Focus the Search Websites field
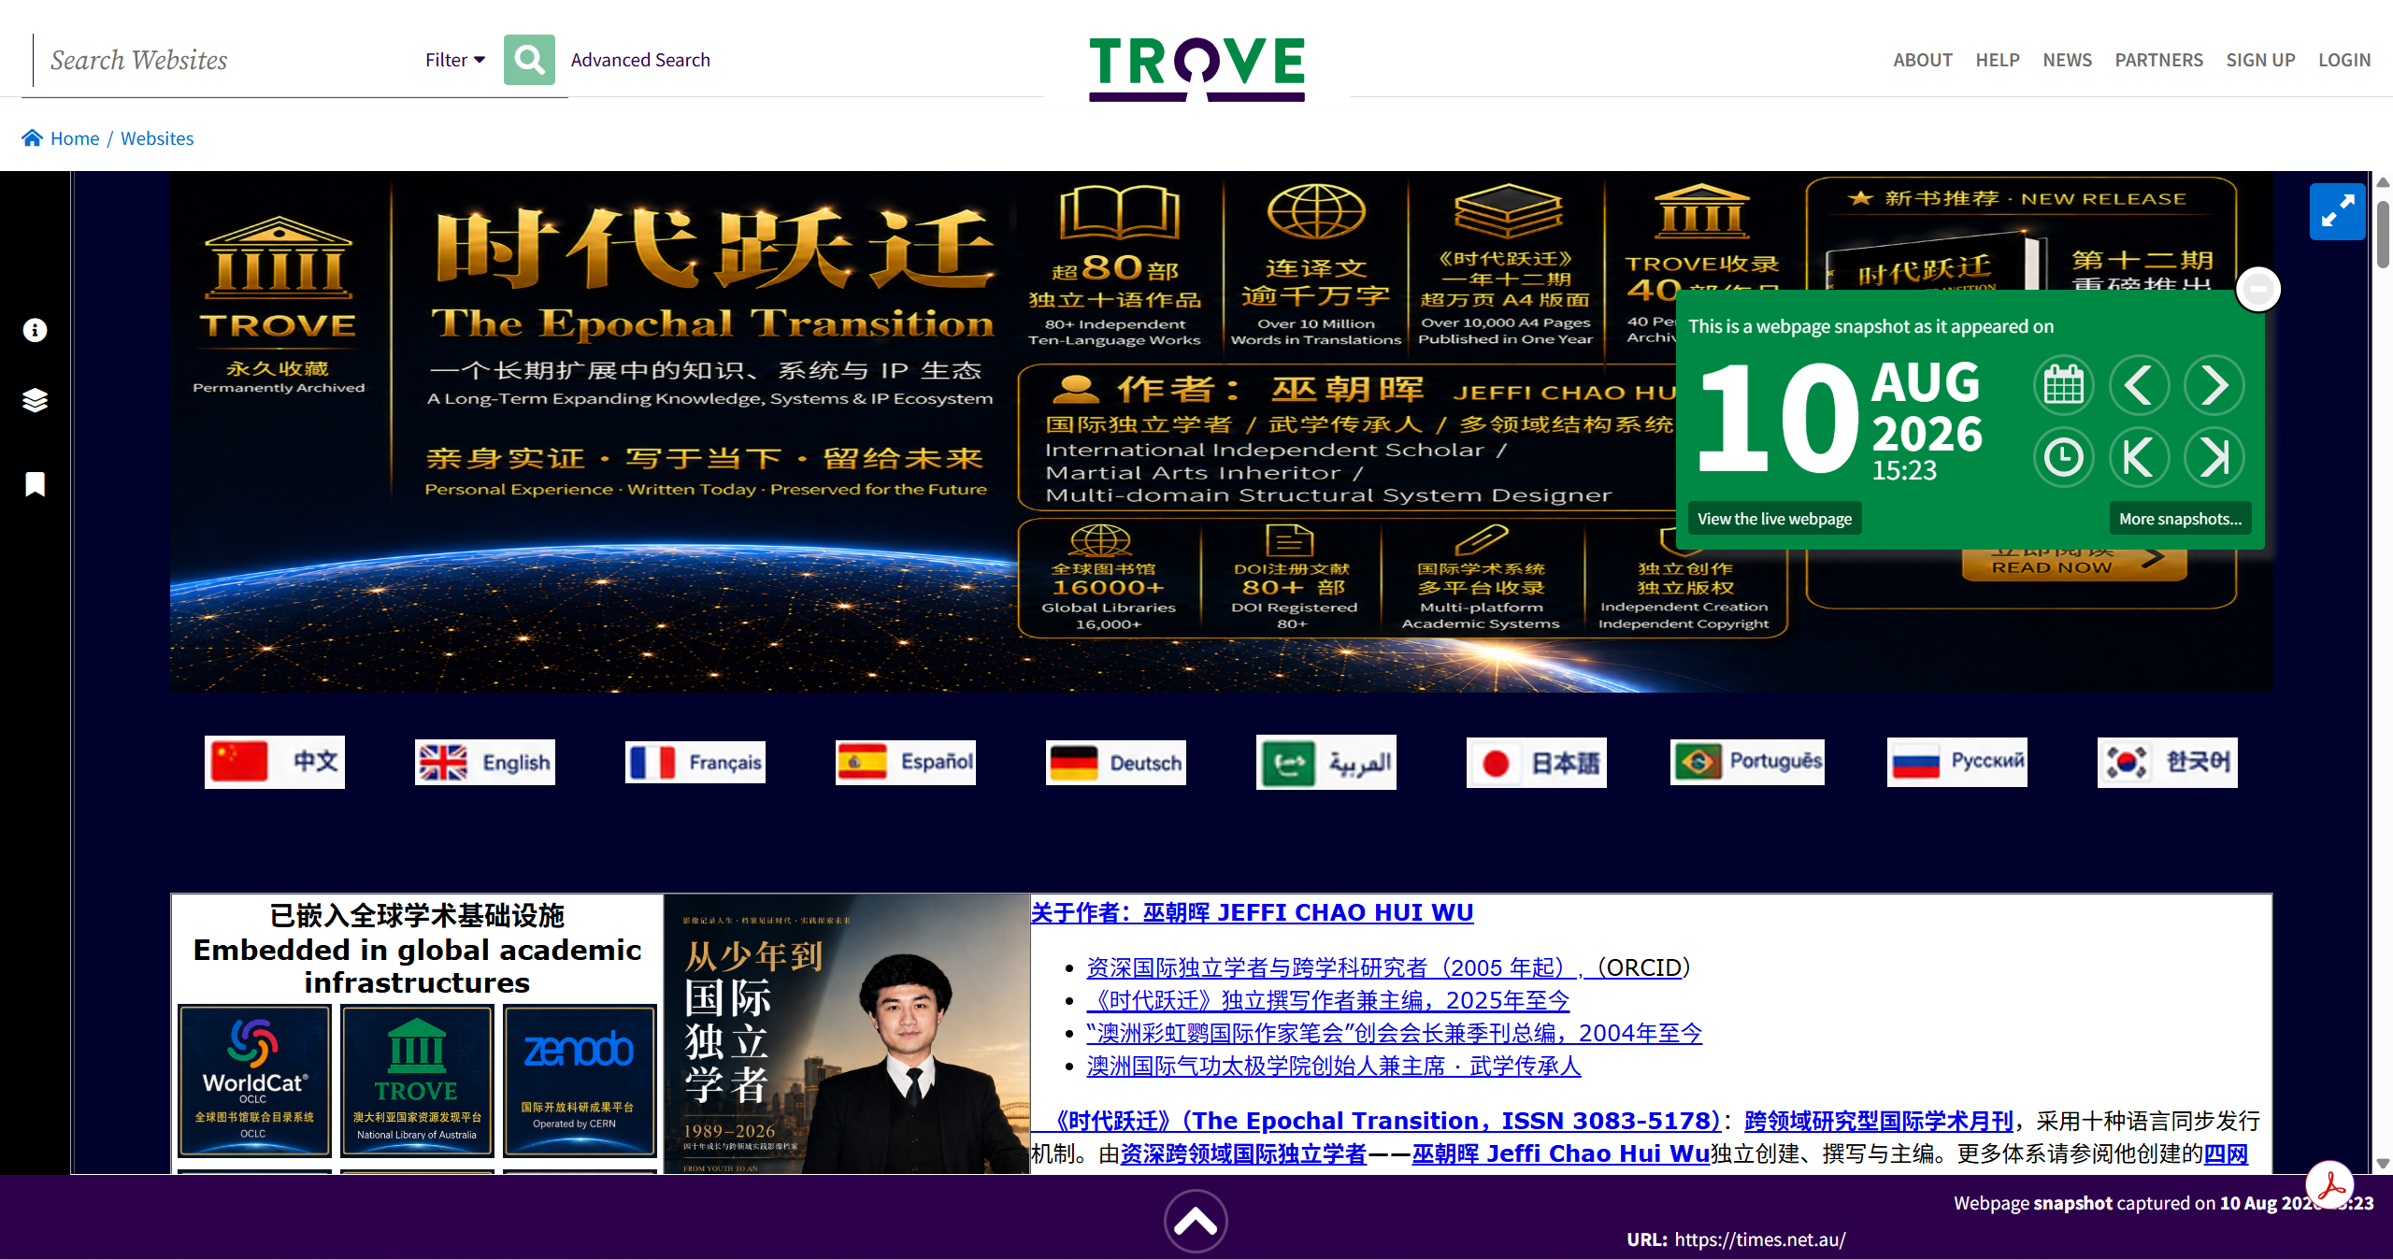The height and width of the screenshot is (1260, 2393). [x=224, y=60]
